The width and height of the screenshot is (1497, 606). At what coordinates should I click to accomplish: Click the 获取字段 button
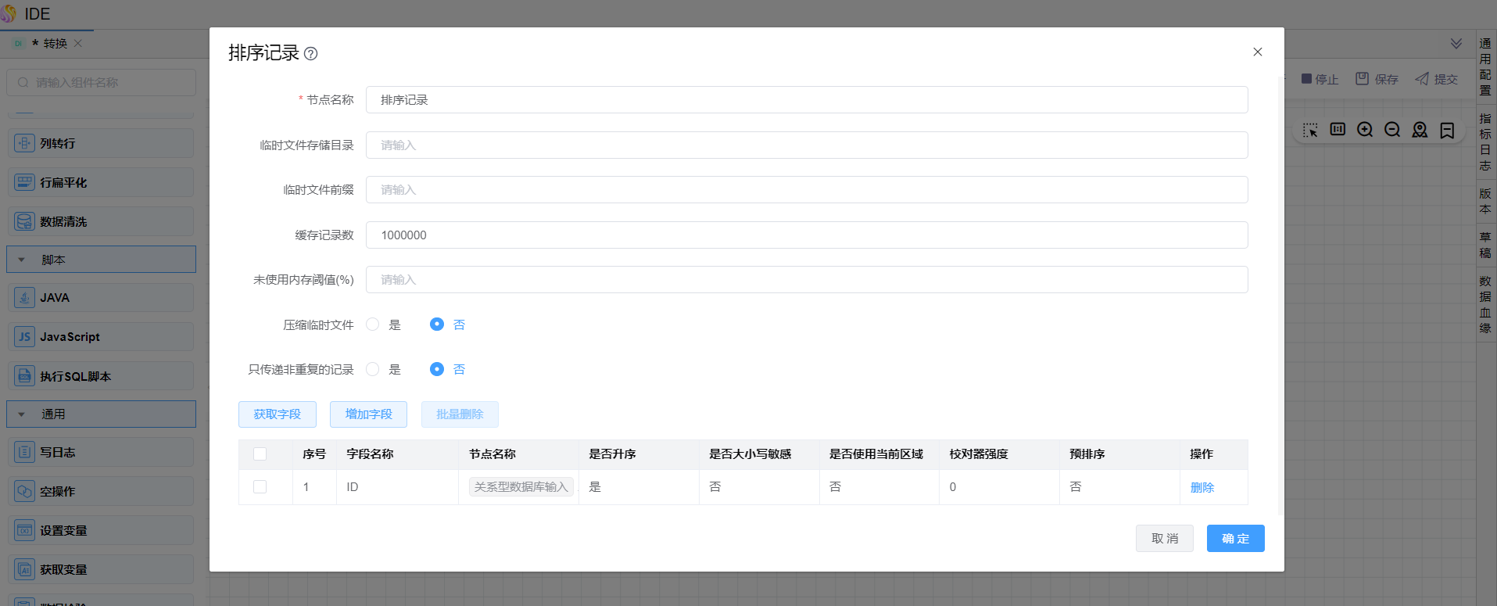point(277,414)
